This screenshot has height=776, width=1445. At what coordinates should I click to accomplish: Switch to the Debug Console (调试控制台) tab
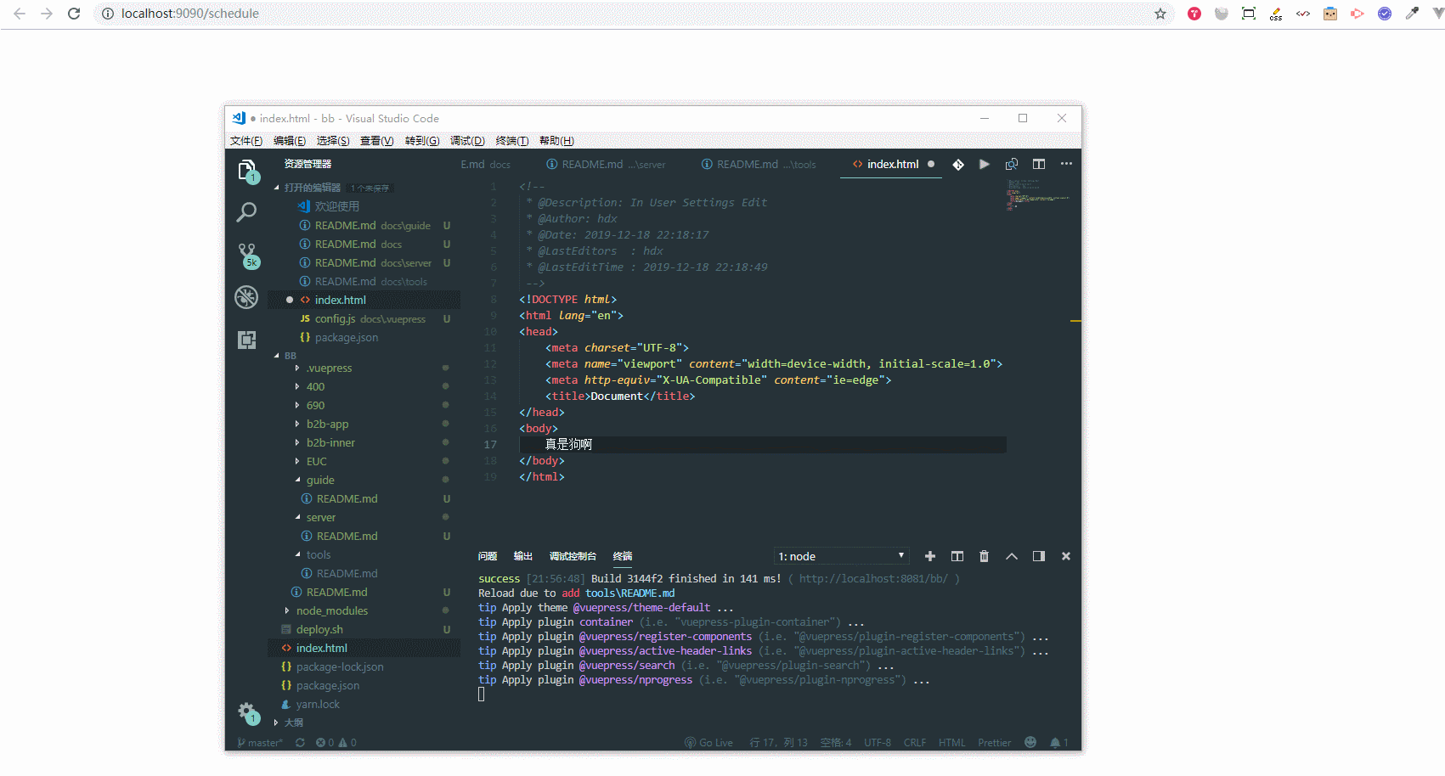point(573,556)
